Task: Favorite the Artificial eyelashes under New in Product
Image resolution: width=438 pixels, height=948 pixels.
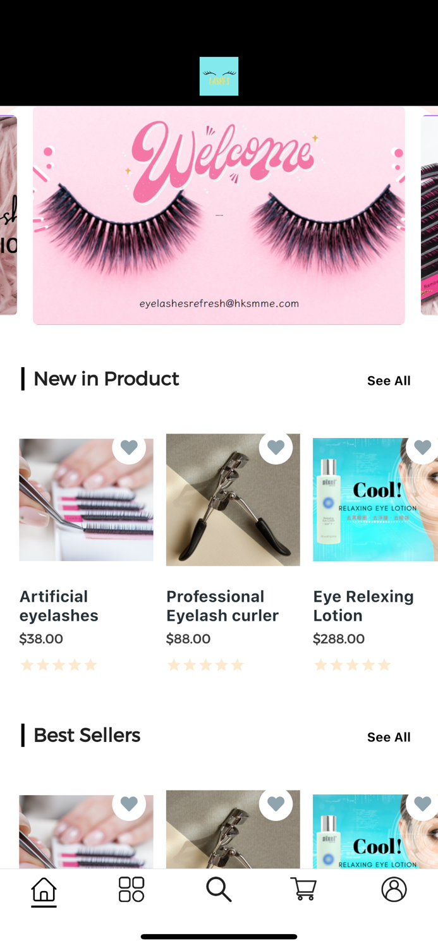Action: (129, 447)
